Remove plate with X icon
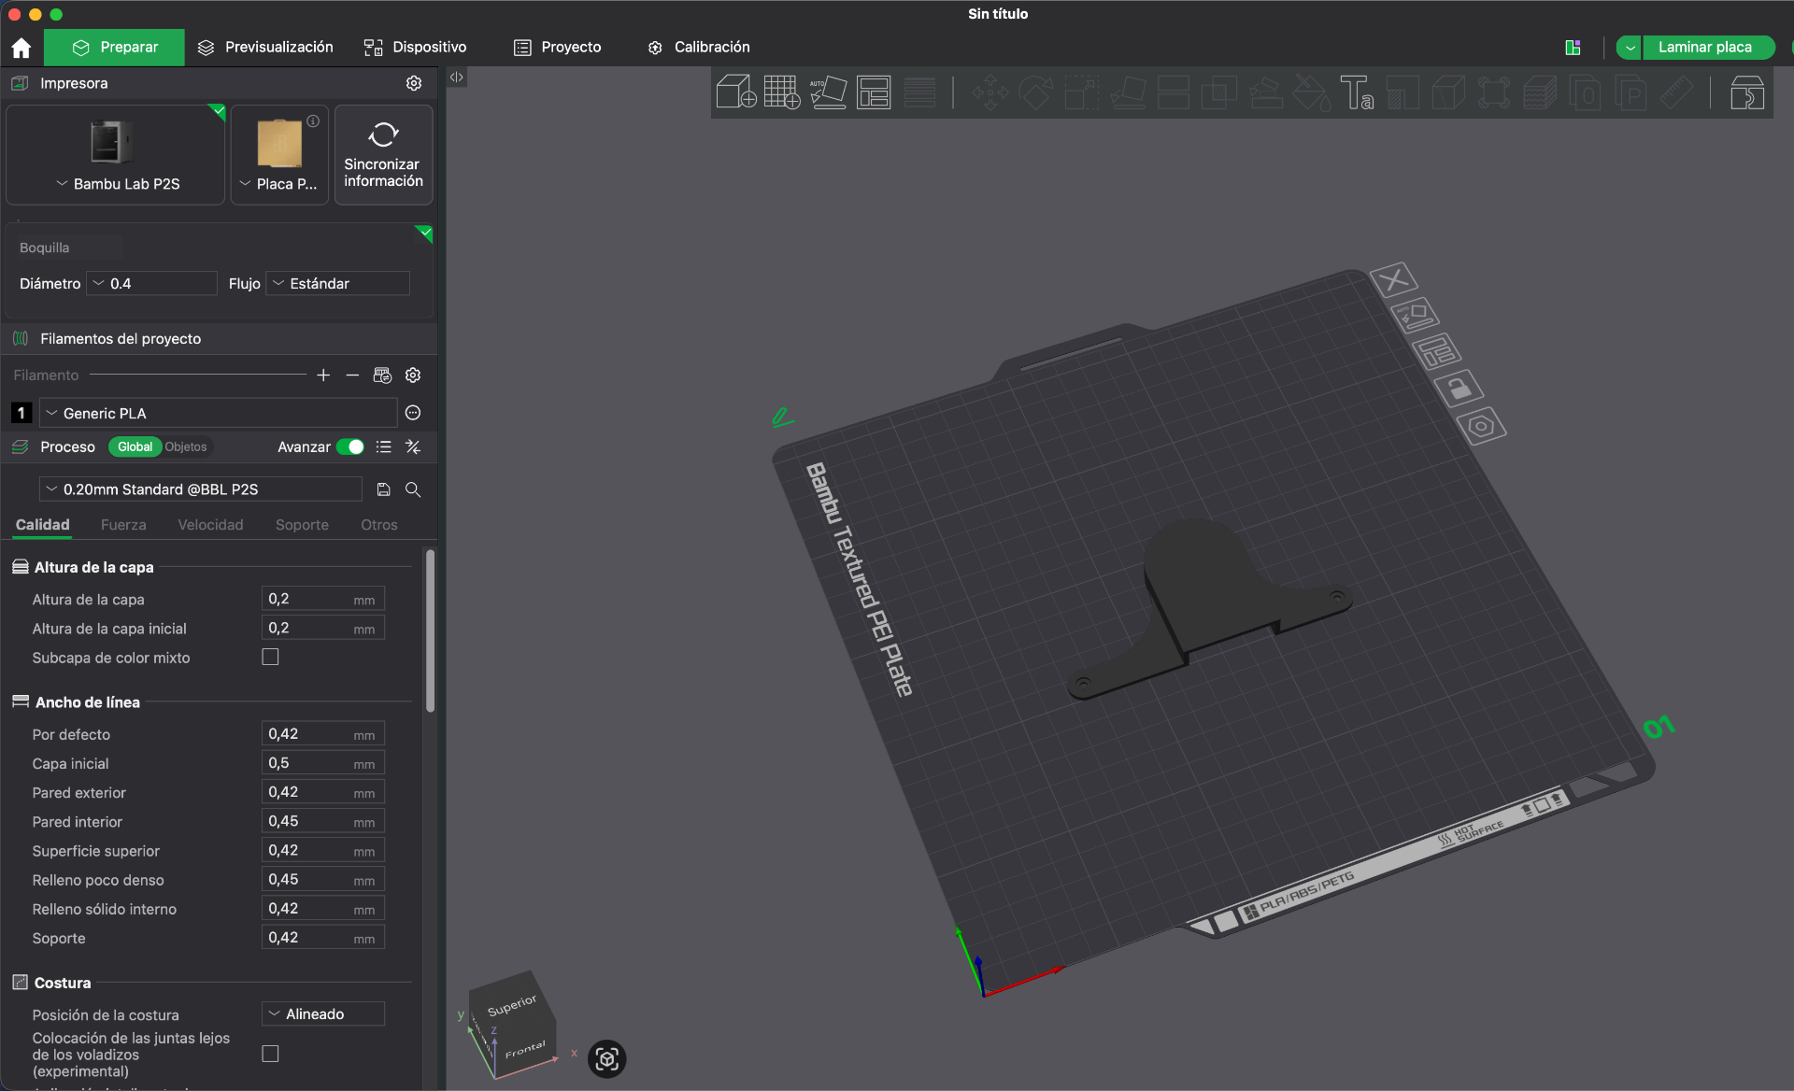This screenshot has height=1091, width=1794. point(1393,279)
